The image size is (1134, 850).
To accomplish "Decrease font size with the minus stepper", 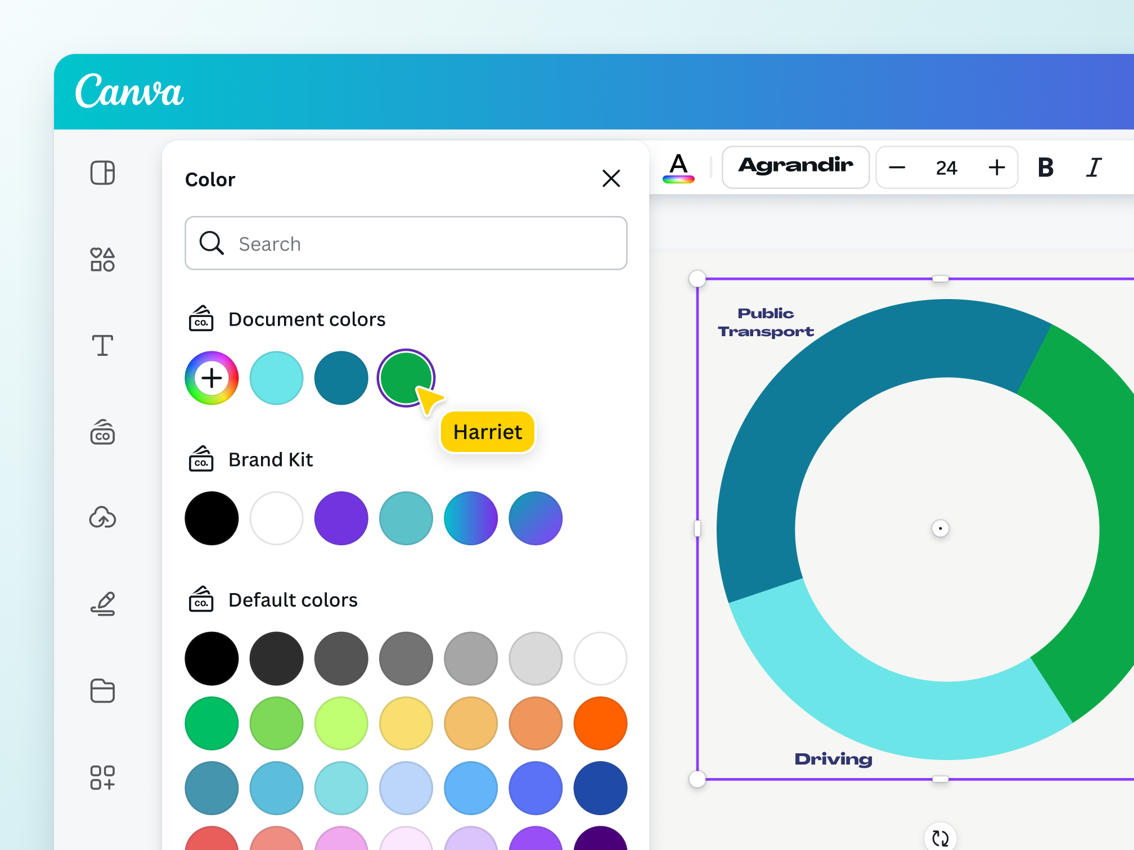I will pyautogui.click(x=898, y=167).
